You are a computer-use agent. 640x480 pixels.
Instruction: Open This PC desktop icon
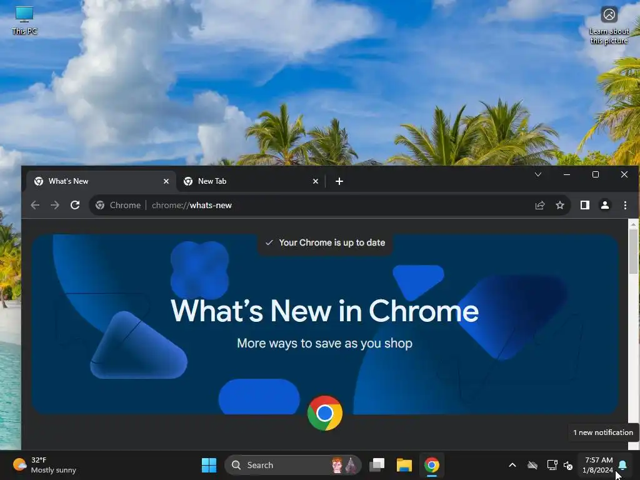pos(24,21)
